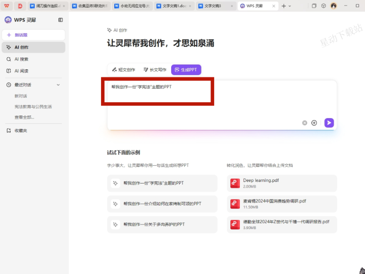The height and width of the screenshot is (274, 365).
Task: Open 收藏夹 in the sidebar
Action: pyautogui.click(x=33, y=130)
